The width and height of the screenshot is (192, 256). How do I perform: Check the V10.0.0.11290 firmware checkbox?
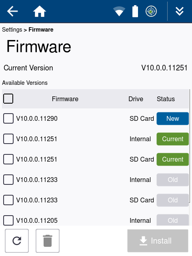pyautogui.click(x=8, y=118)
